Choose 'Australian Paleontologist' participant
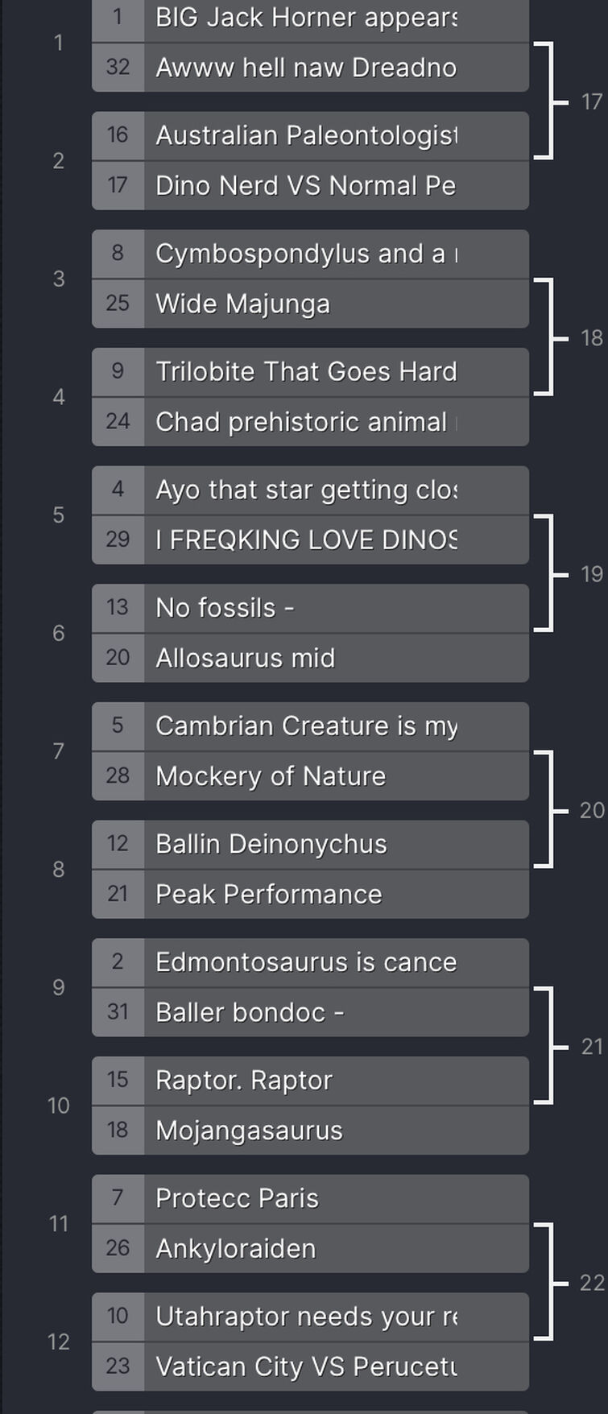 310,136
